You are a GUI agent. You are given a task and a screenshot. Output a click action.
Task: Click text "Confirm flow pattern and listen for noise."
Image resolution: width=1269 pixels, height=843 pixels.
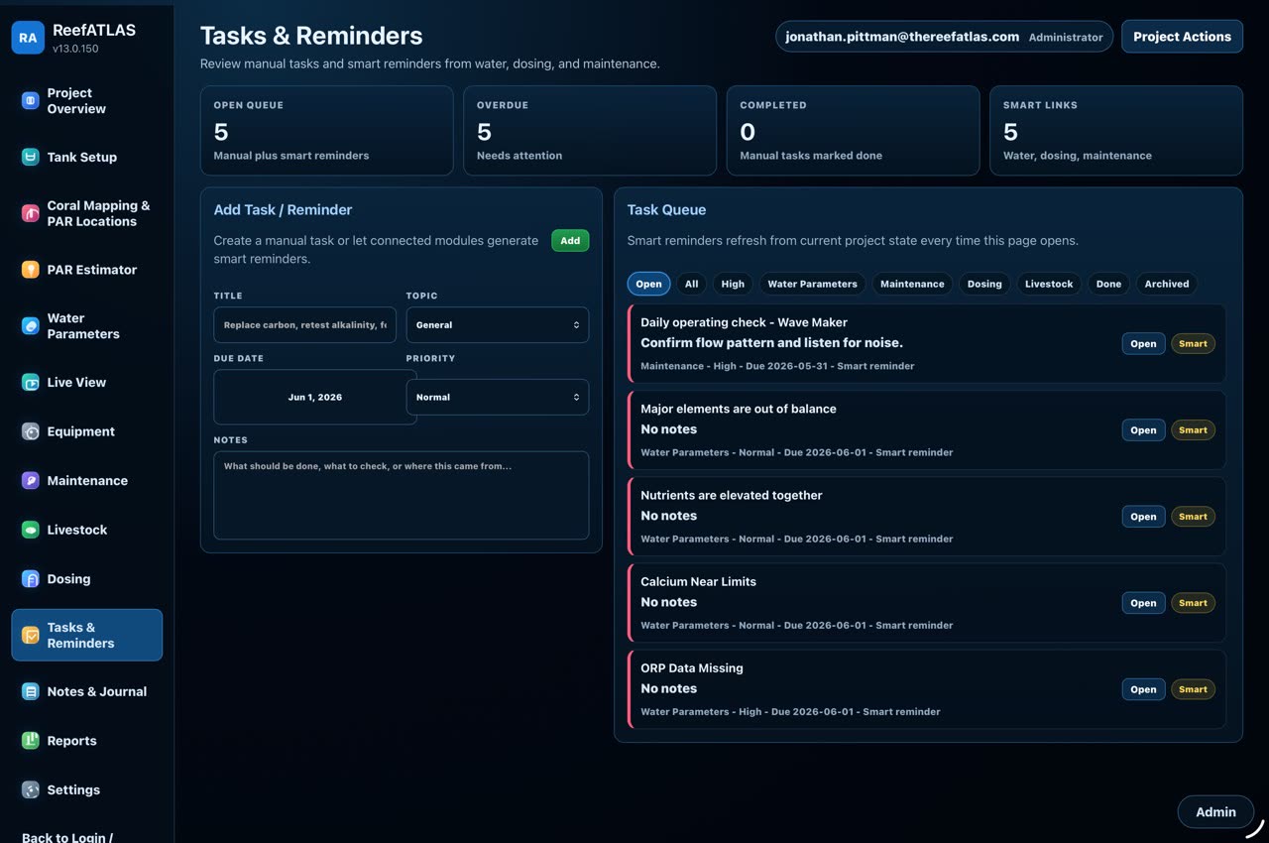pyautogui.click(x=771, y=342)
